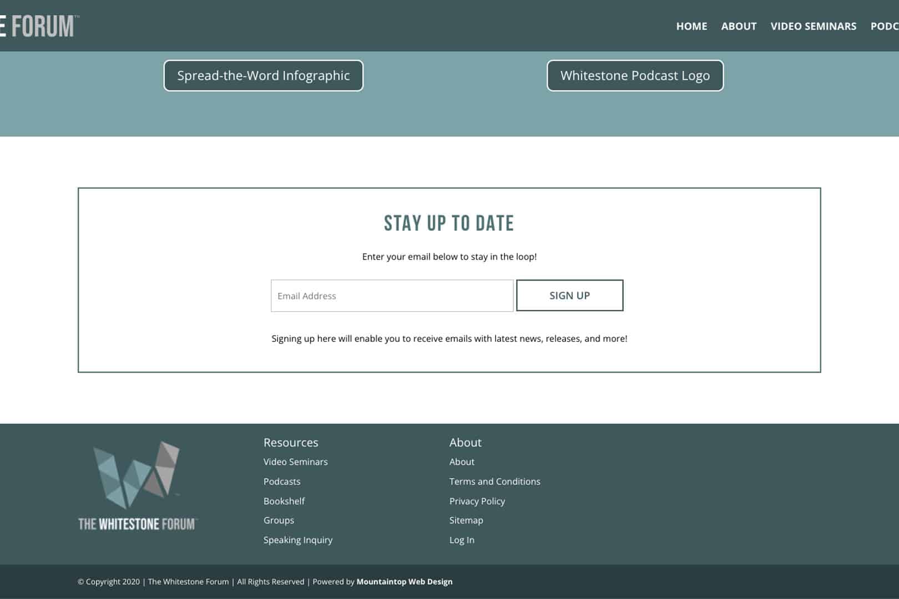The width and height of the screenshot is (899, 599).
Task: Go to Groups in footer
Action: (279, 520)
